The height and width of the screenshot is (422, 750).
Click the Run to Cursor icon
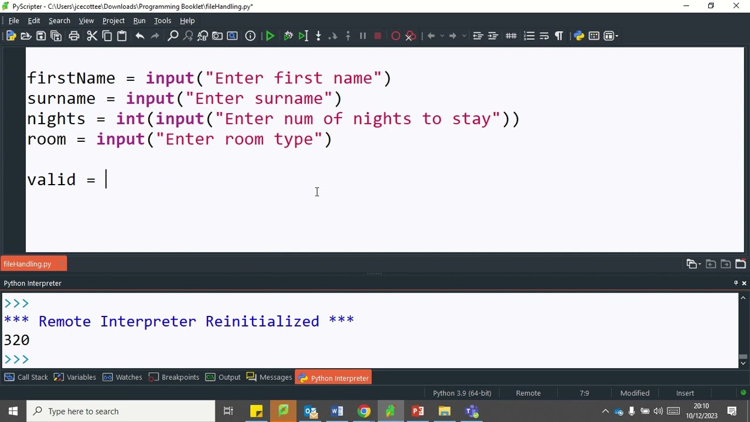303,36
